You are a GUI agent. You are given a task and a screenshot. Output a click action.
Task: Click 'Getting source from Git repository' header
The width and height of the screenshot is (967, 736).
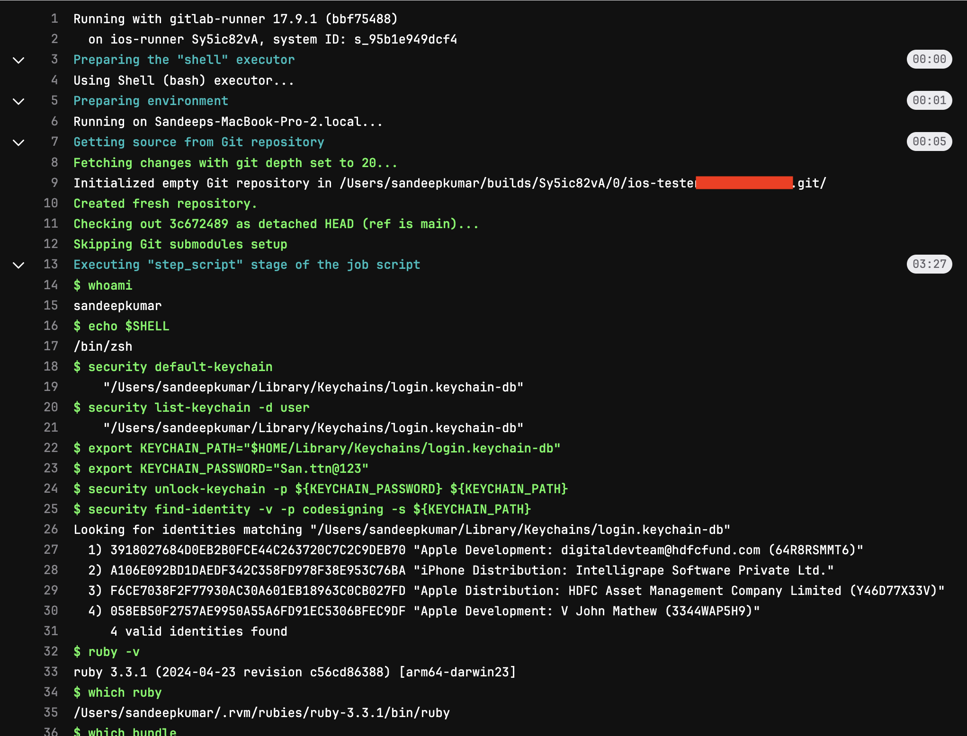point(199,142)
